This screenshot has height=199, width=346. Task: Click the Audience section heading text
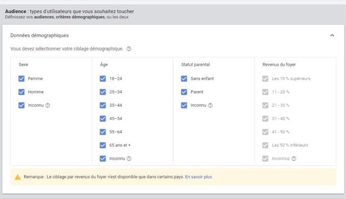click(70, 11)
